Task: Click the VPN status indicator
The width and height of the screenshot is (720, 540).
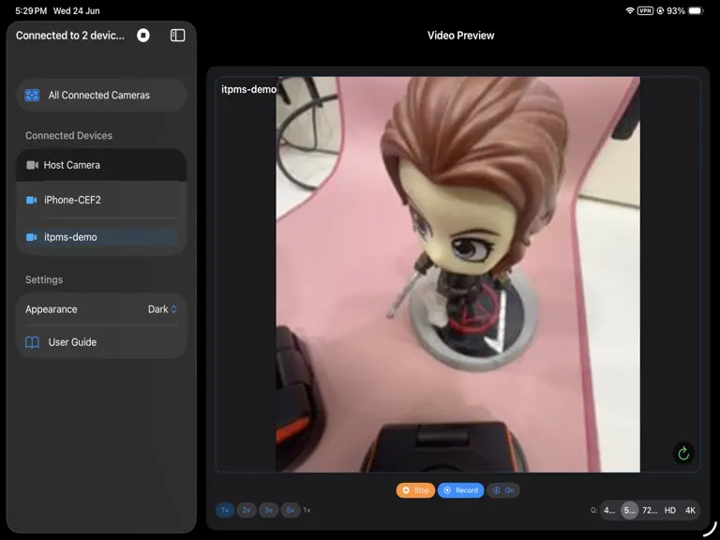Action: click(645, 10)
